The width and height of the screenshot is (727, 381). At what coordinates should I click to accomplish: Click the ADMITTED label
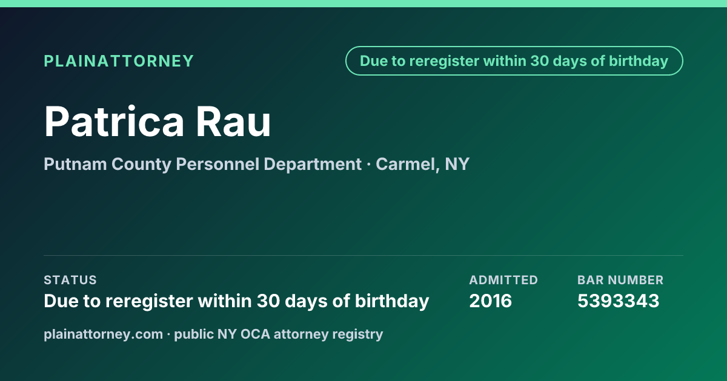click(x=503, y=280)
